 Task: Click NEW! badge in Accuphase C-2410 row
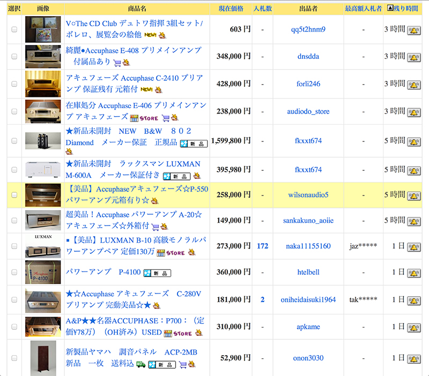coord(146,89)
